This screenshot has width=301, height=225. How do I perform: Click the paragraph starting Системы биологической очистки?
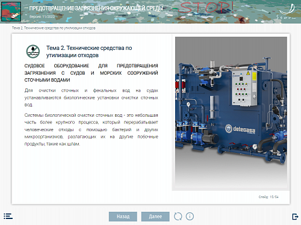(92, 129)
